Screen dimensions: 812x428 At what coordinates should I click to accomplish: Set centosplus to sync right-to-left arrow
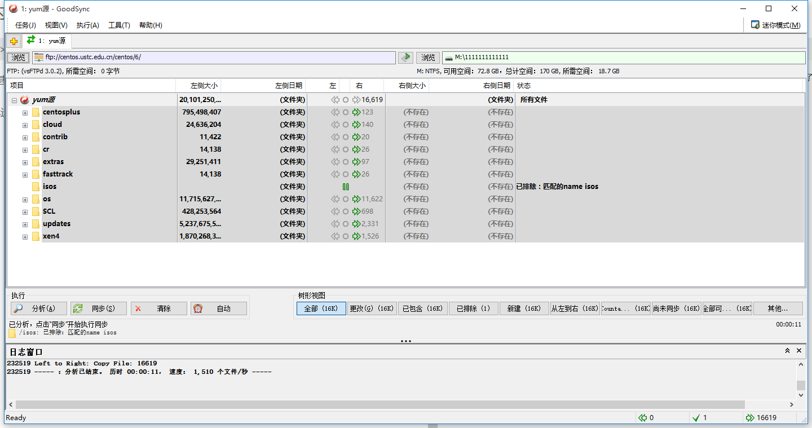tap(335, 112)
